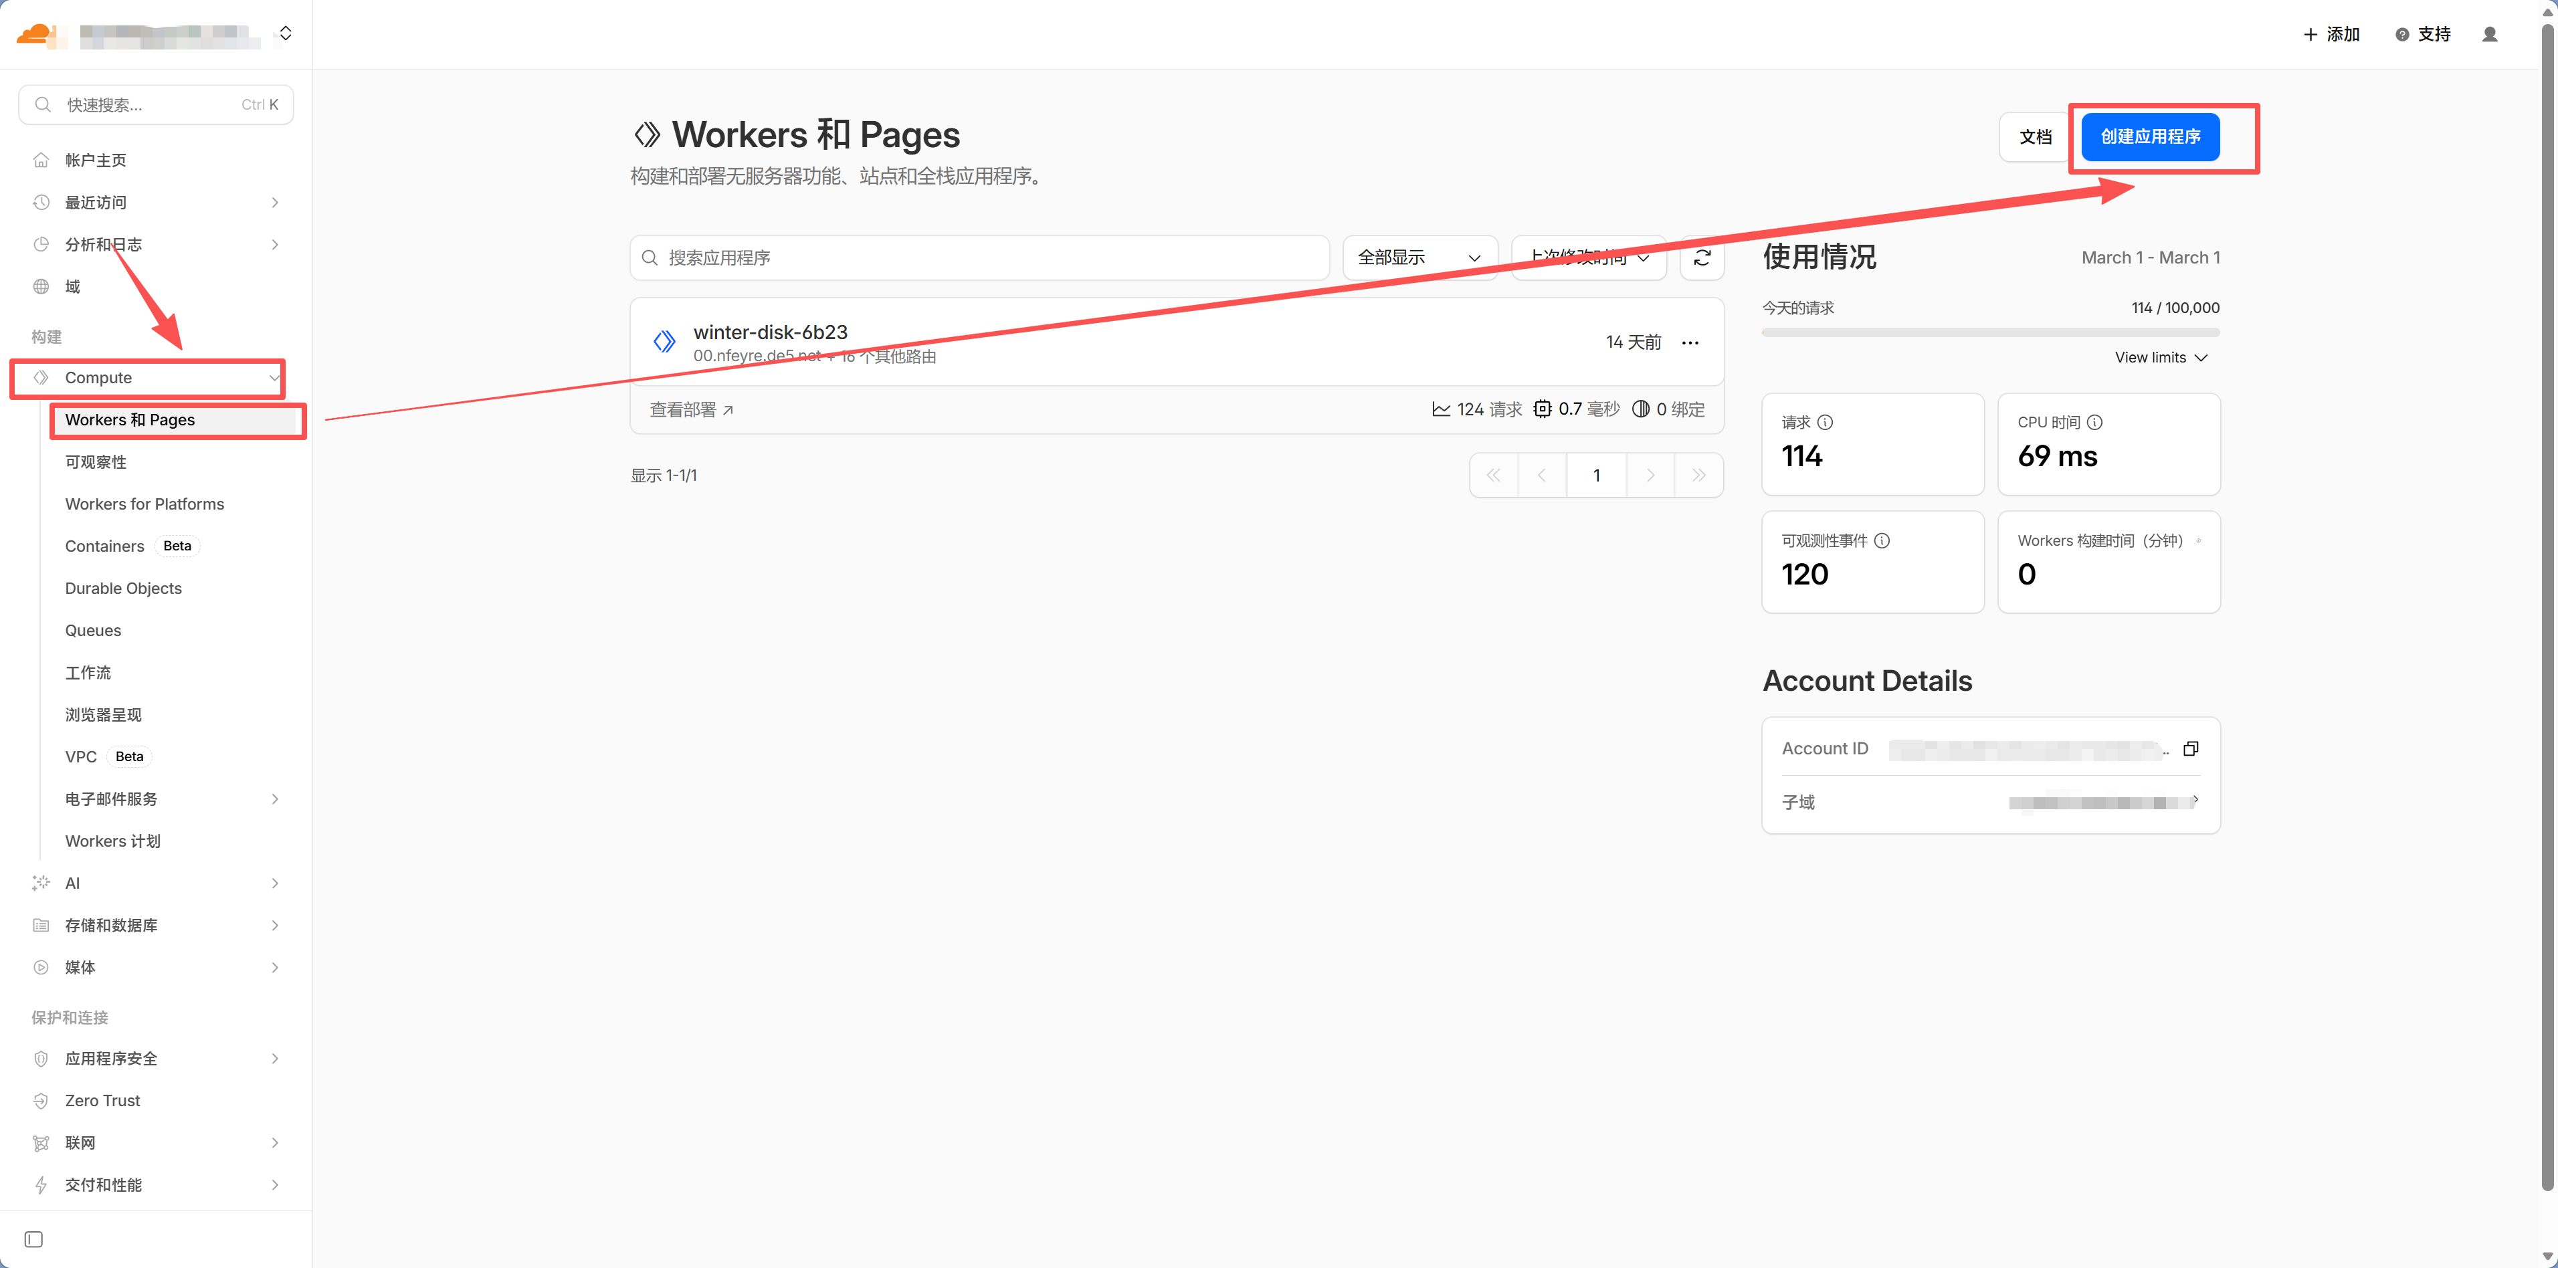This screenshot has height=1268, width=2558.
Task: Copy the Account ID with copy icon
Action: click(2191, 748)
